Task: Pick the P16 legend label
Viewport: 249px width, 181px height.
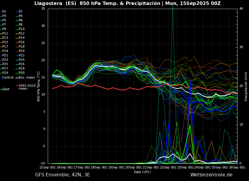Action: tap(22, 42)
